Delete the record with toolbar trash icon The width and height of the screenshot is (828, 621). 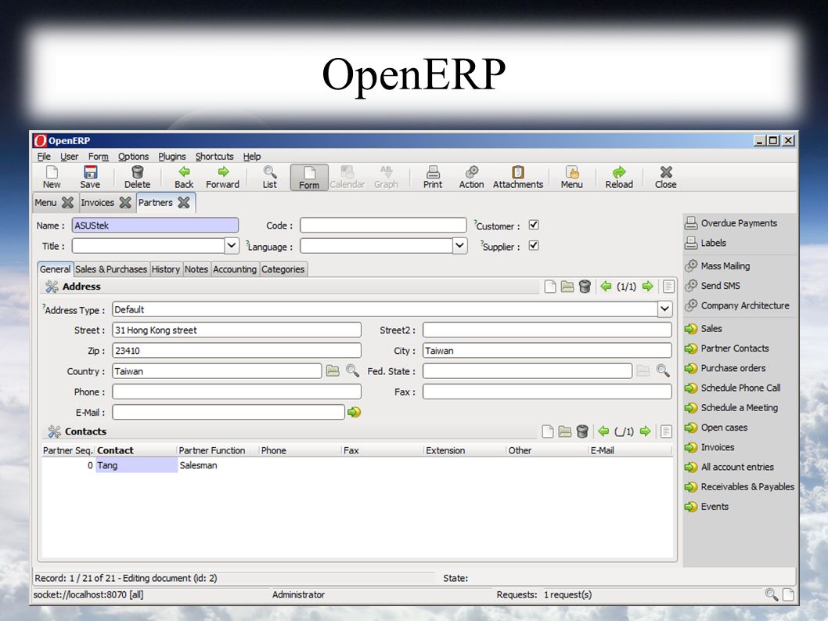(x=137, y=177)
